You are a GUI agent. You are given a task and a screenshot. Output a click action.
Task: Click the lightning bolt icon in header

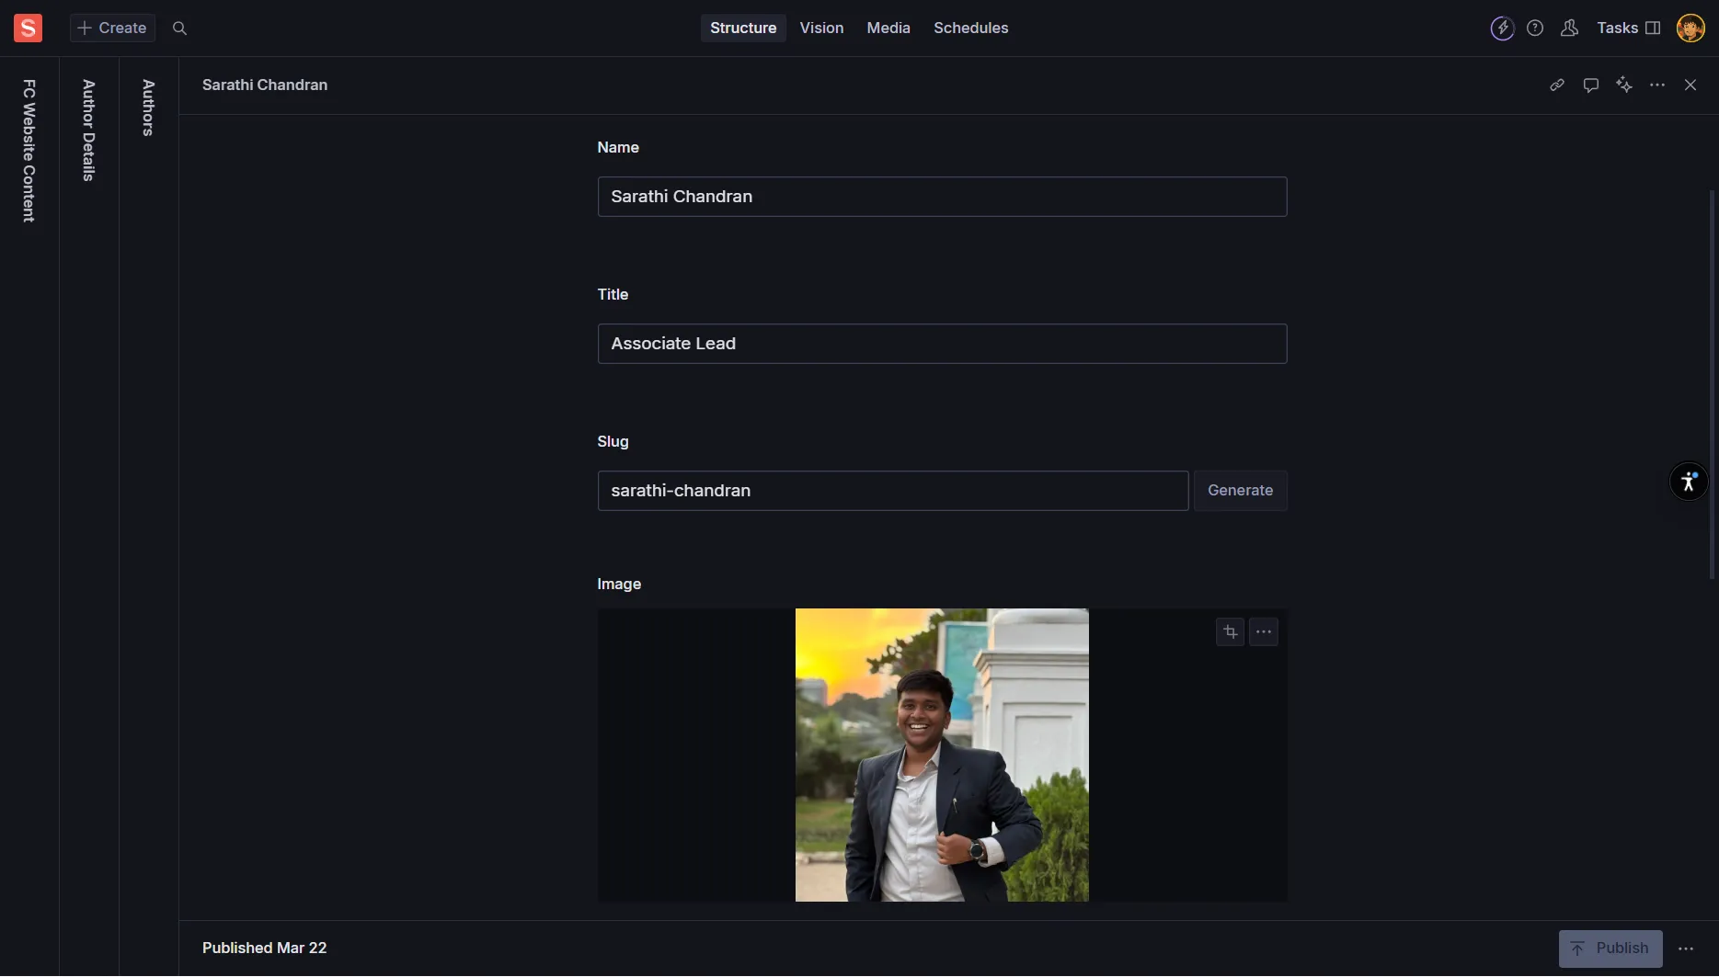[1502, 28]
